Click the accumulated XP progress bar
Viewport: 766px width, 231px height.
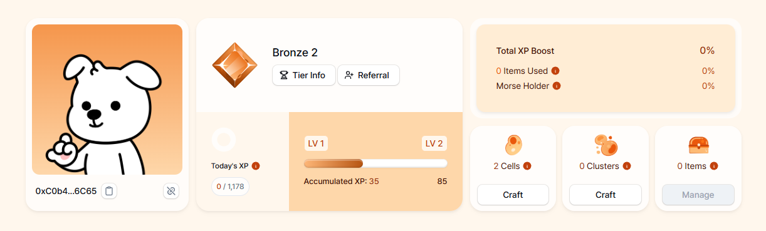click(375, 163)
